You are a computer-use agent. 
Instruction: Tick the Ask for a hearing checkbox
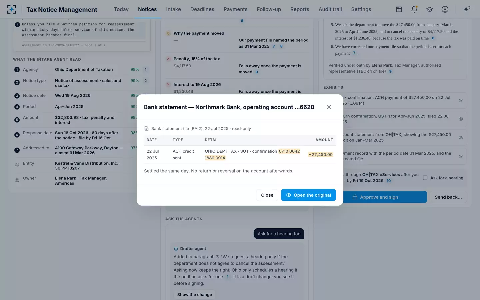(425, 178)
